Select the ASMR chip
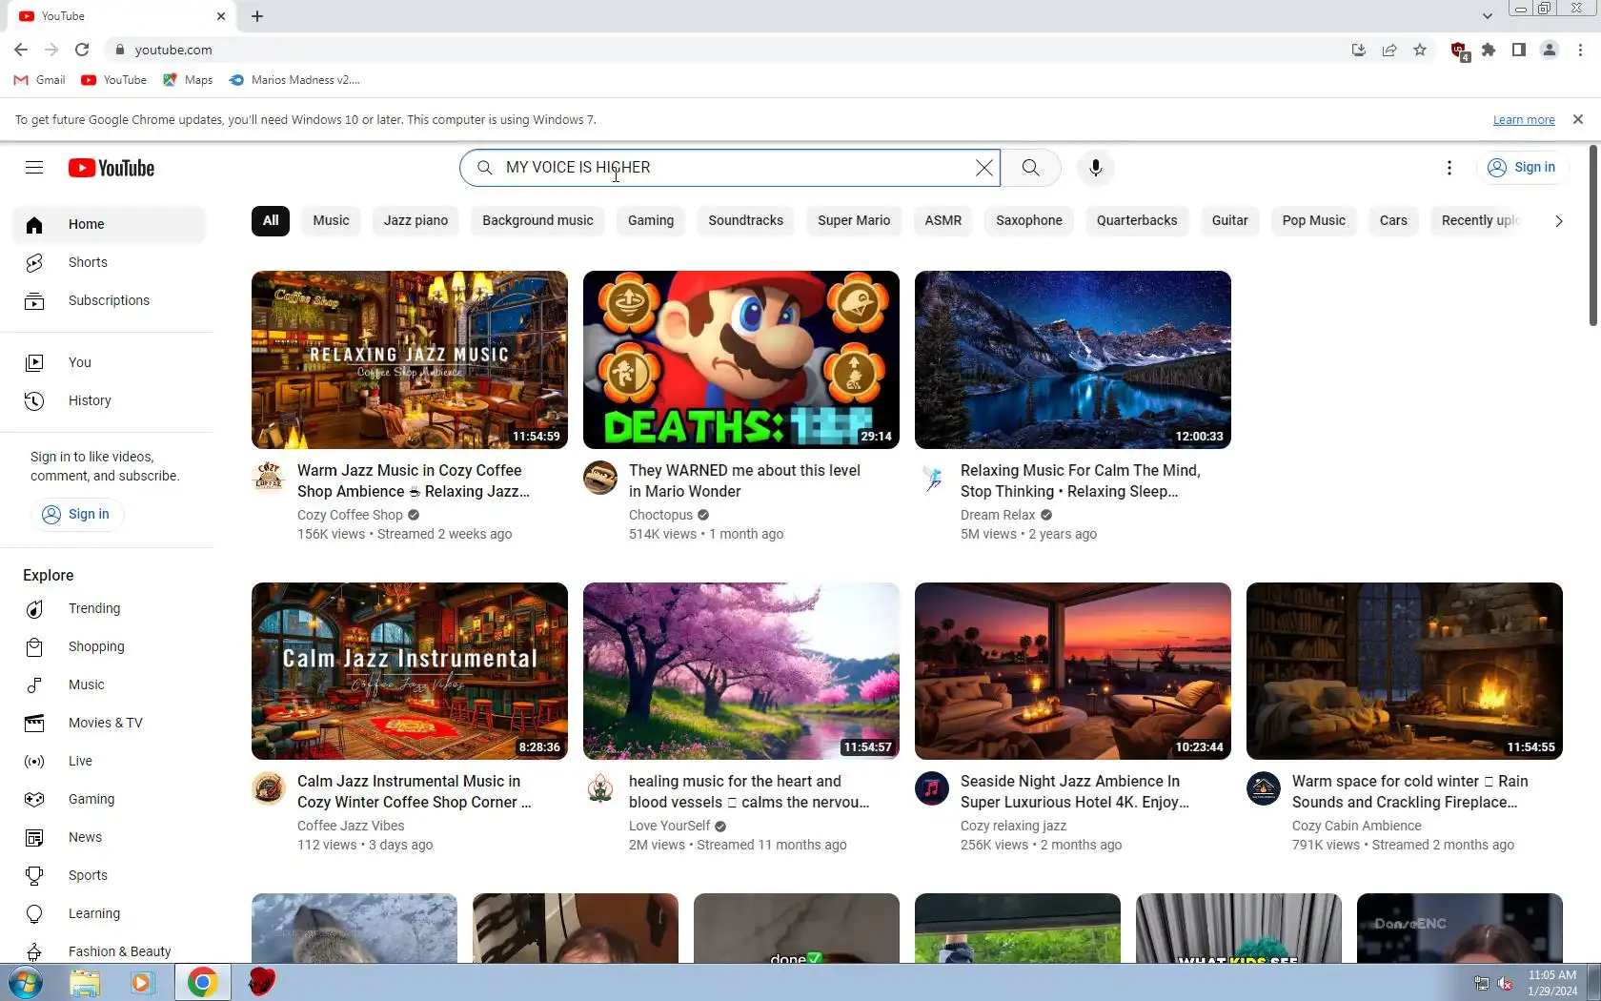 click(943, 221)
